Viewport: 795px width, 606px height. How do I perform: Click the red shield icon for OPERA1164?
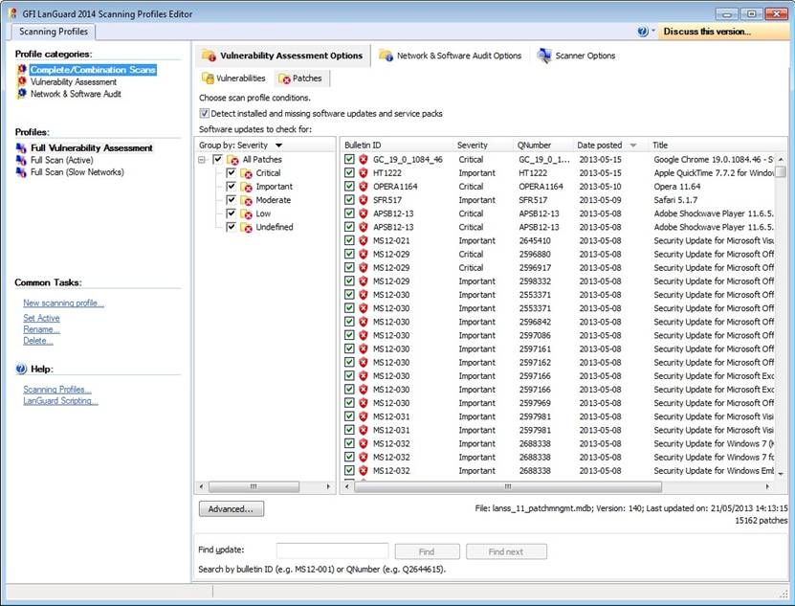pyautogui.click(x=363, y=187)
